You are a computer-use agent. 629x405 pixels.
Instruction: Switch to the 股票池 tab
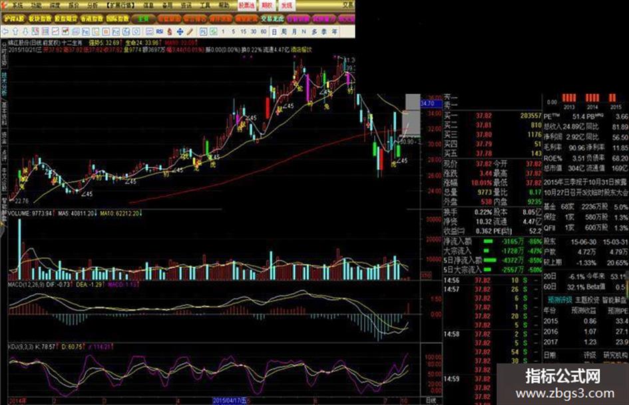246,5
